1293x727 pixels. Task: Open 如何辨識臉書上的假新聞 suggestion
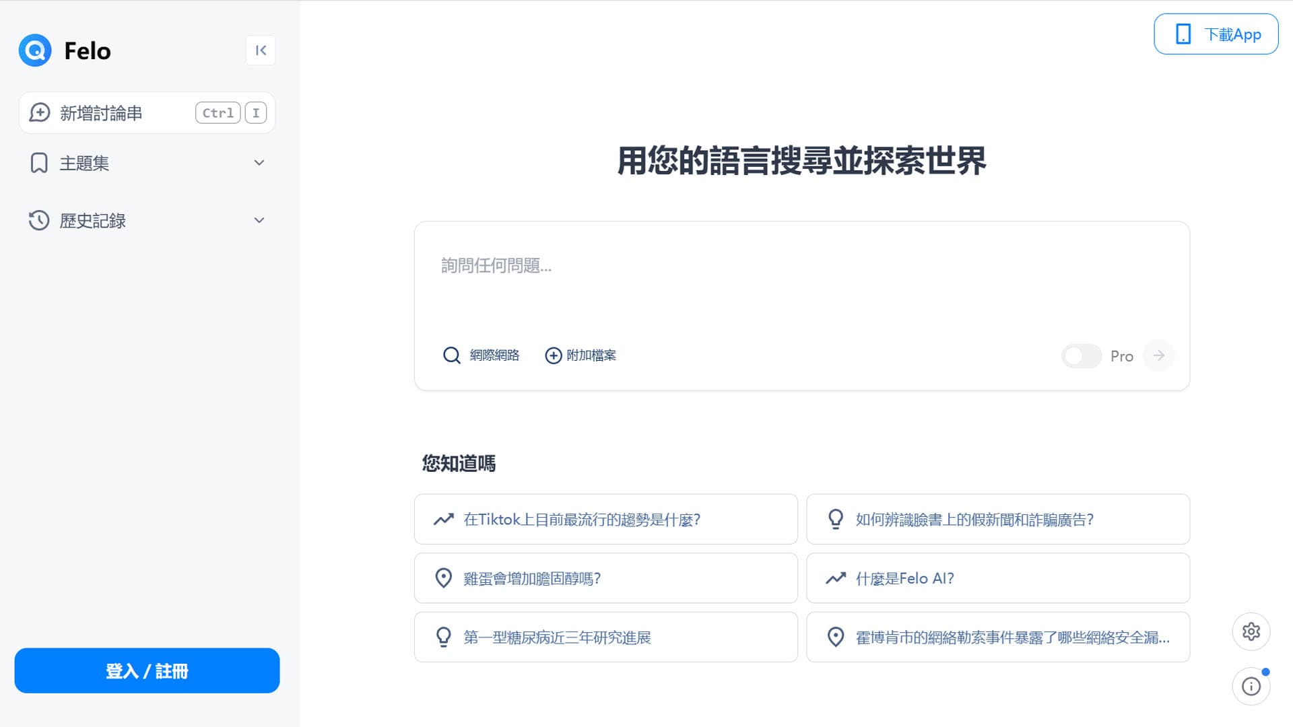998,520
